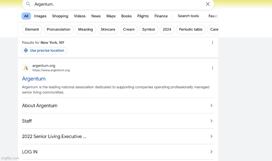Click into the search text field

point(116,4)
